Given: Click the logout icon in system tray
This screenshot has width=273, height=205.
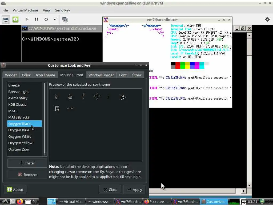Looking at the screenshot, I should tap(243, 202).
